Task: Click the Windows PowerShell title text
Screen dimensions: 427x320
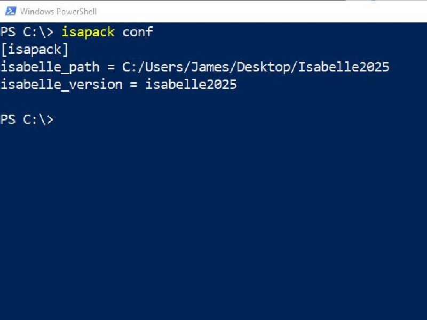Action: click(58, 11)
